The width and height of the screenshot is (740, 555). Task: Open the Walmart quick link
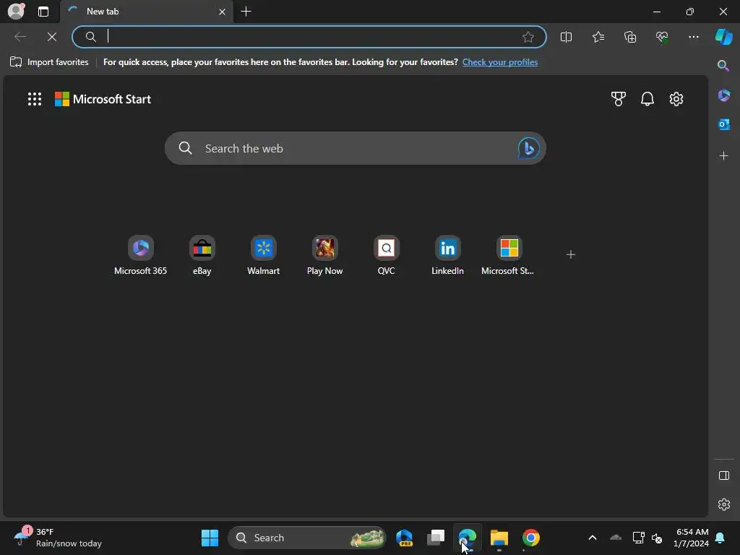click(263, 255)
